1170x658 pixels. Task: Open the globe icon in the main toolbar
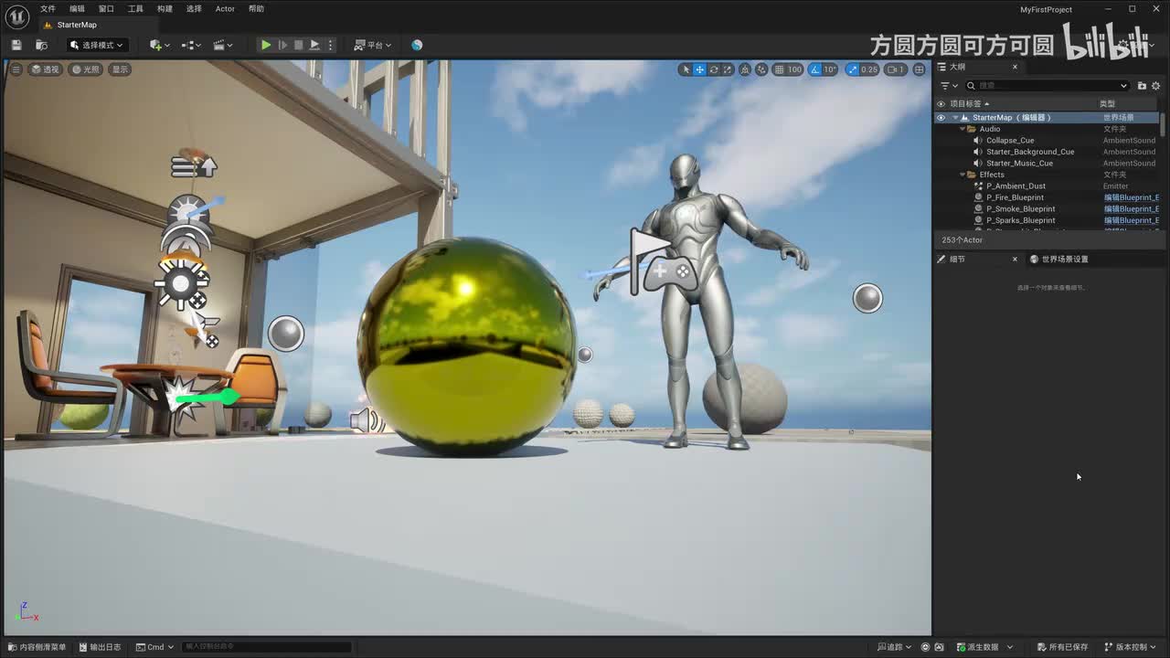[417, 45]
